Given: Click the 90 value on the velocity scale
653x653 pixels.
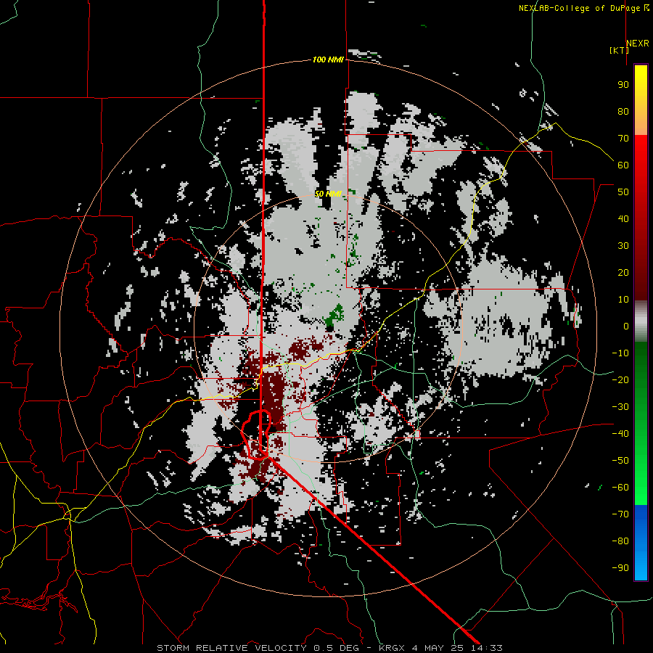Looking at the screenshot, I should pos(623,85).
